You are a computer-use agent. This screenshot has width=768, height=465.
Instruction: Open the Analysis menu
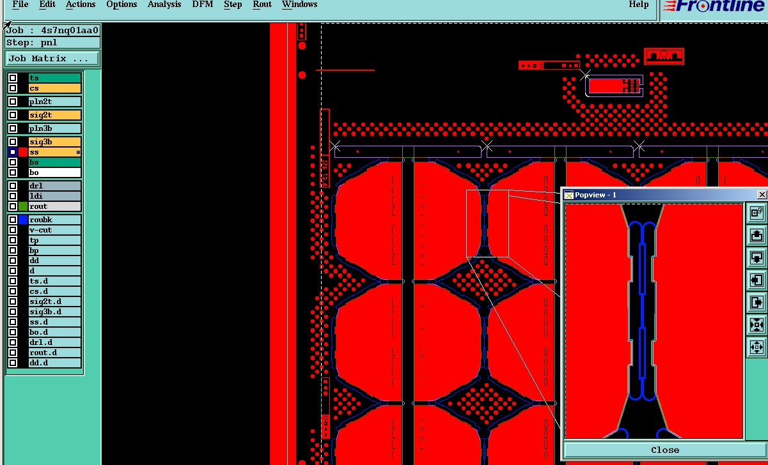tap(164, 4)
